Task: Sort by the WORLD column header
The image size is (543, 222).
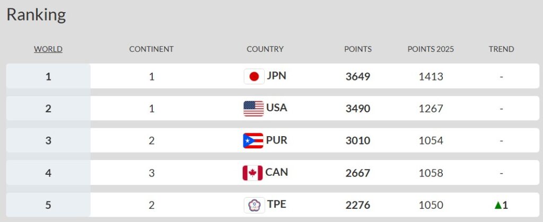Action: point(48,49)
